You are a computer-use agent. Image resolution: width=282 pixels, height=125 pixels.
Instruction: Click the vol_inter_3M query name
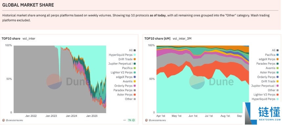pos(182,38)
